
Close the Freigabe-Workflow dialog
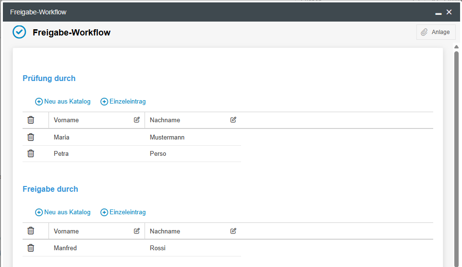point(449,12)
